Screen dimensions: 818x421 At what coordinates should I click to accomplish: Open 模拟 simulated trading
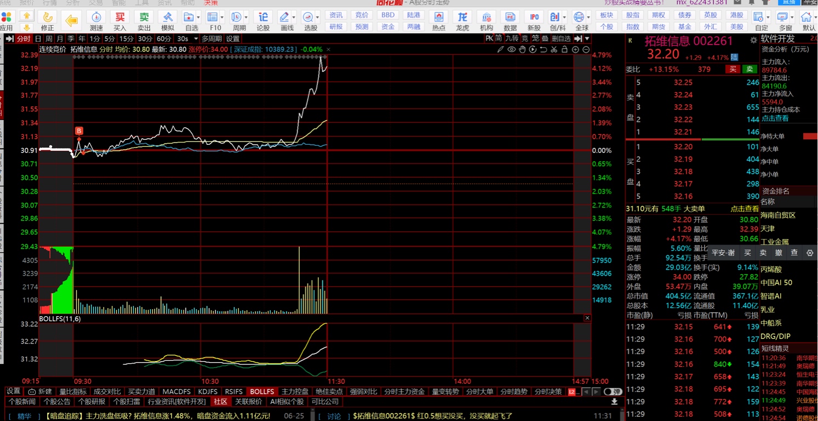[168, 20]
